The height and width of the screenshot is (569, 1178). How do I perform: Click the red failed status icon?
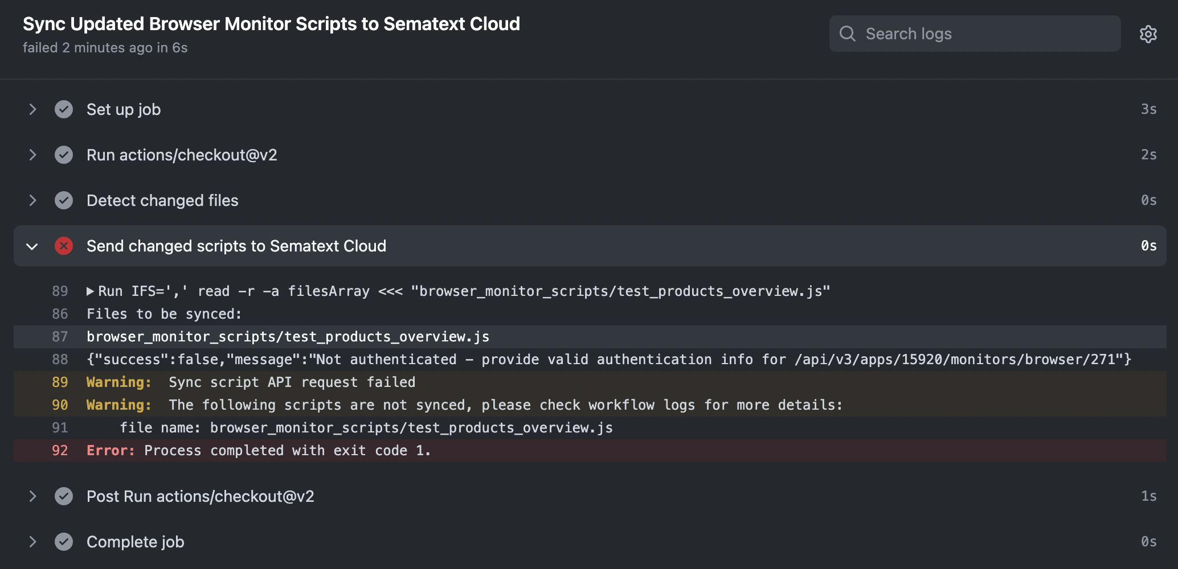[64, 246]
